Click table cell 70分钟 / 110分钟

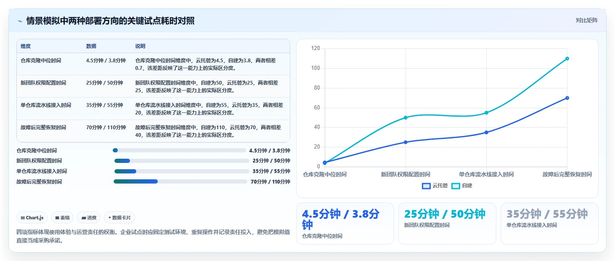(x=106, y=128)
